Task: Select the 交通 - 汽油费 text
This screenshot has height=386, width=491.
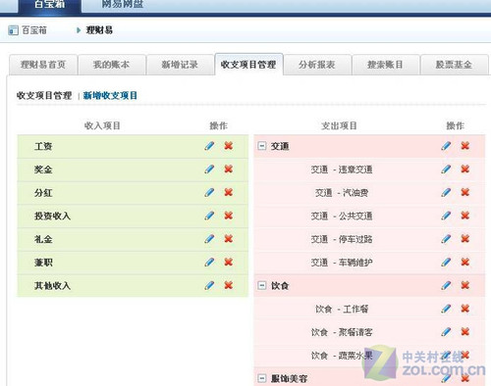Action: [342, 193]
